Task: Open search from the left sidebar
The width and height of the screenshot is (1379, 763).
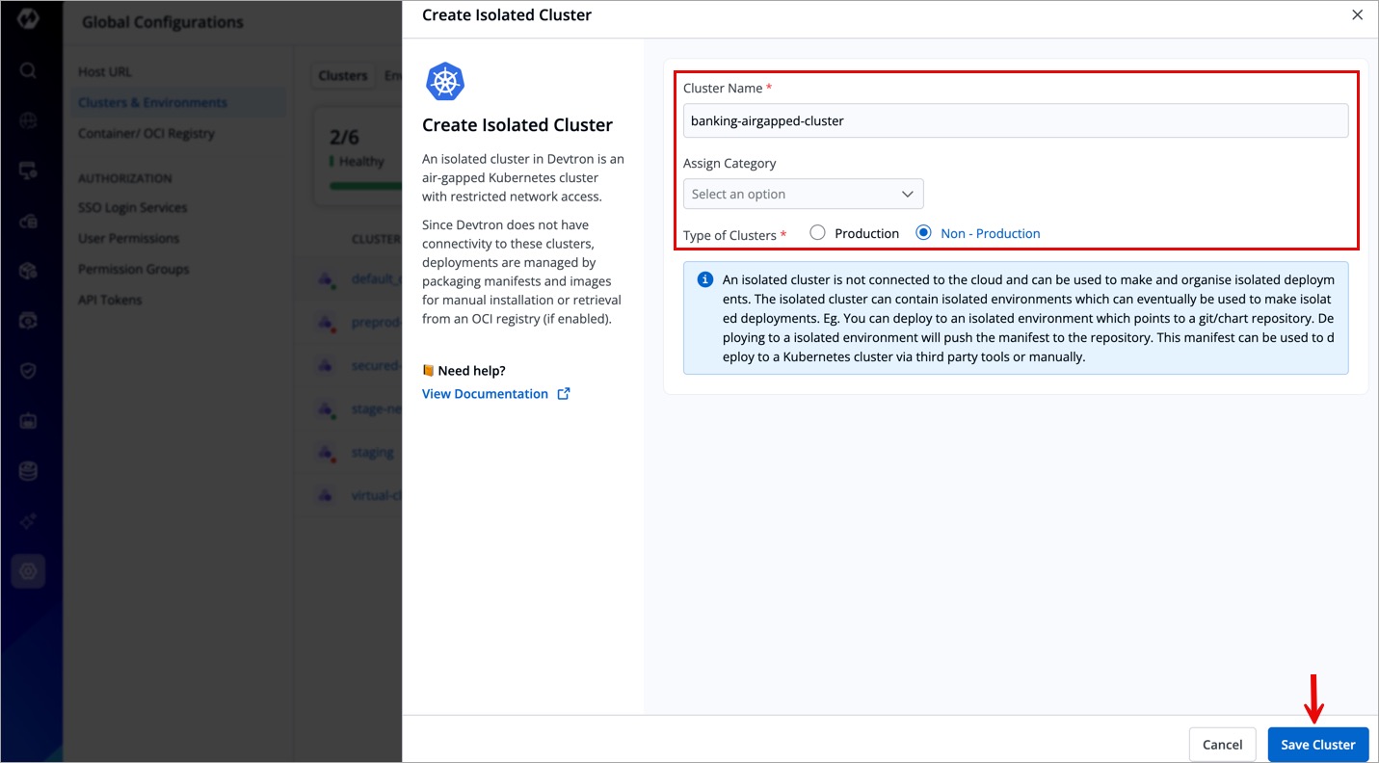Action: tap(28, 70)
